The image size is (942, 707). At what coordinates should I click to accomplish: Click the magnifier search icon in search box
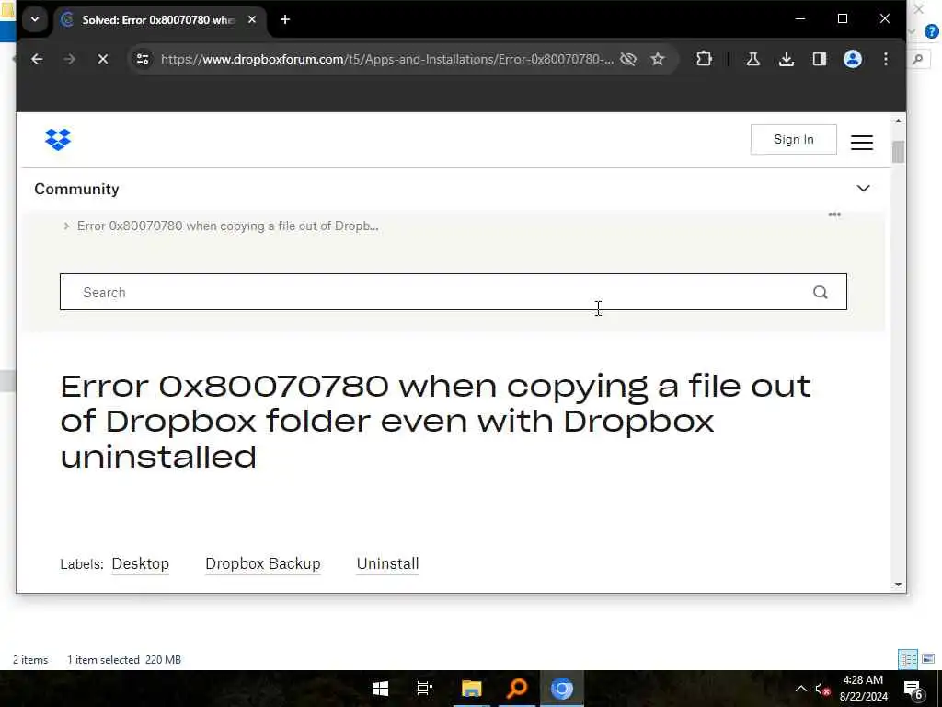(820, 292)
